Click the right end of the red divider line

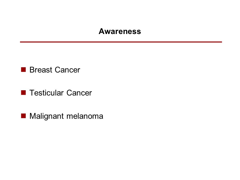pyautogui.click(x=221, y=42)
